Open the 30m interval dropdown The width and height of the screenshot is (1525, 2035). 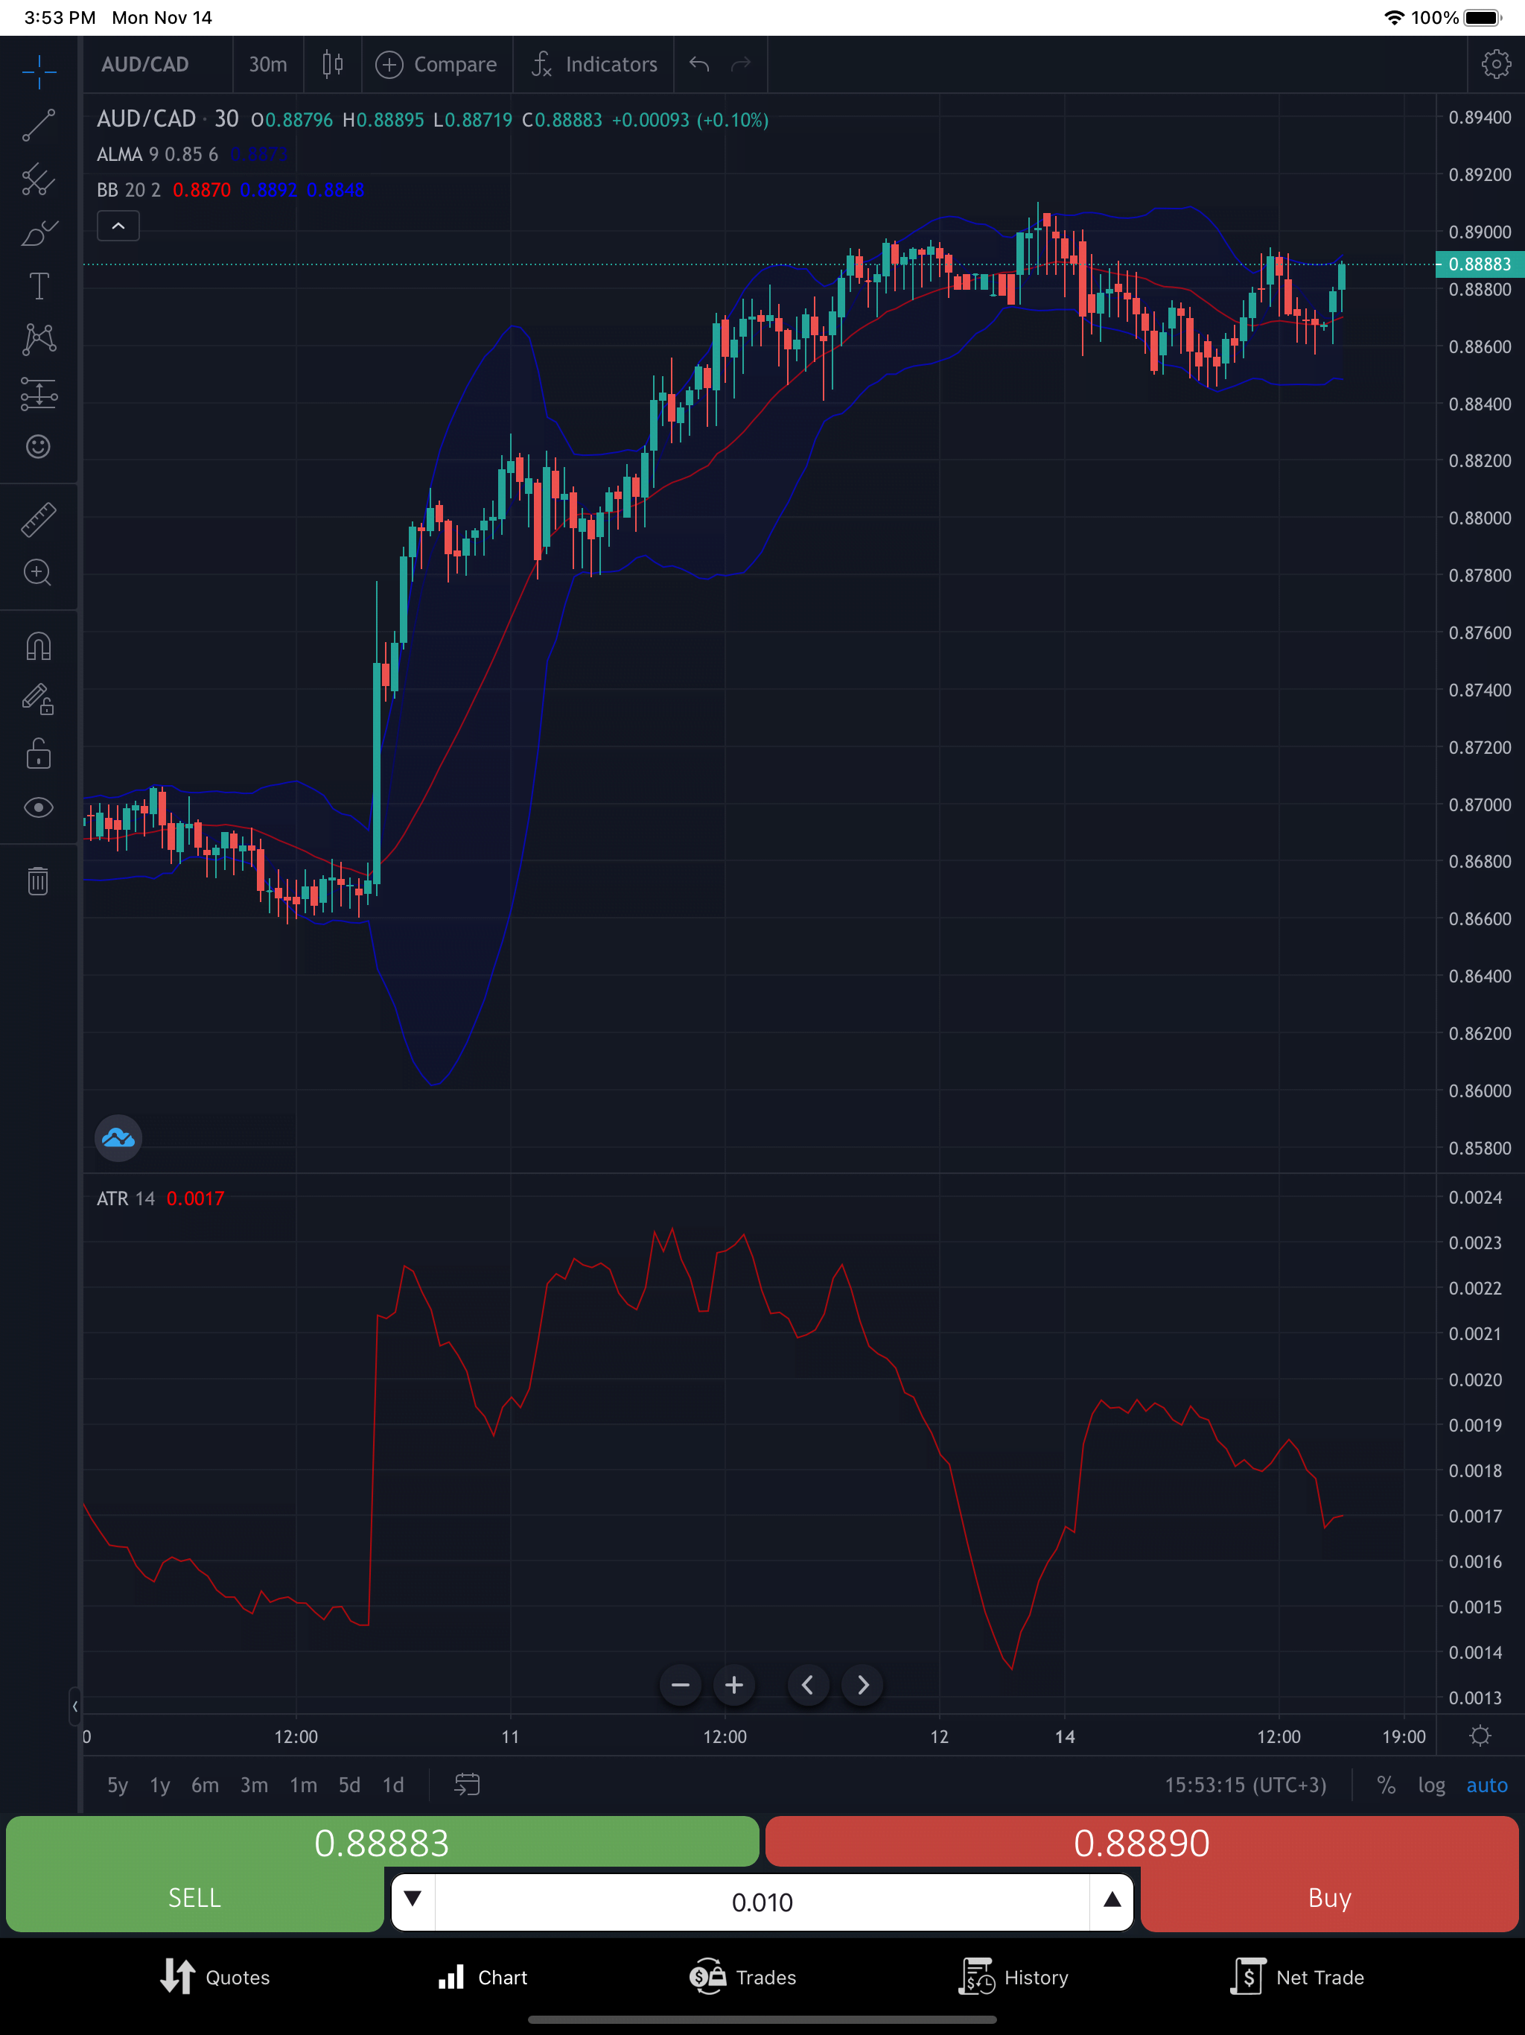pyautogui.click(x=267, y=64)
